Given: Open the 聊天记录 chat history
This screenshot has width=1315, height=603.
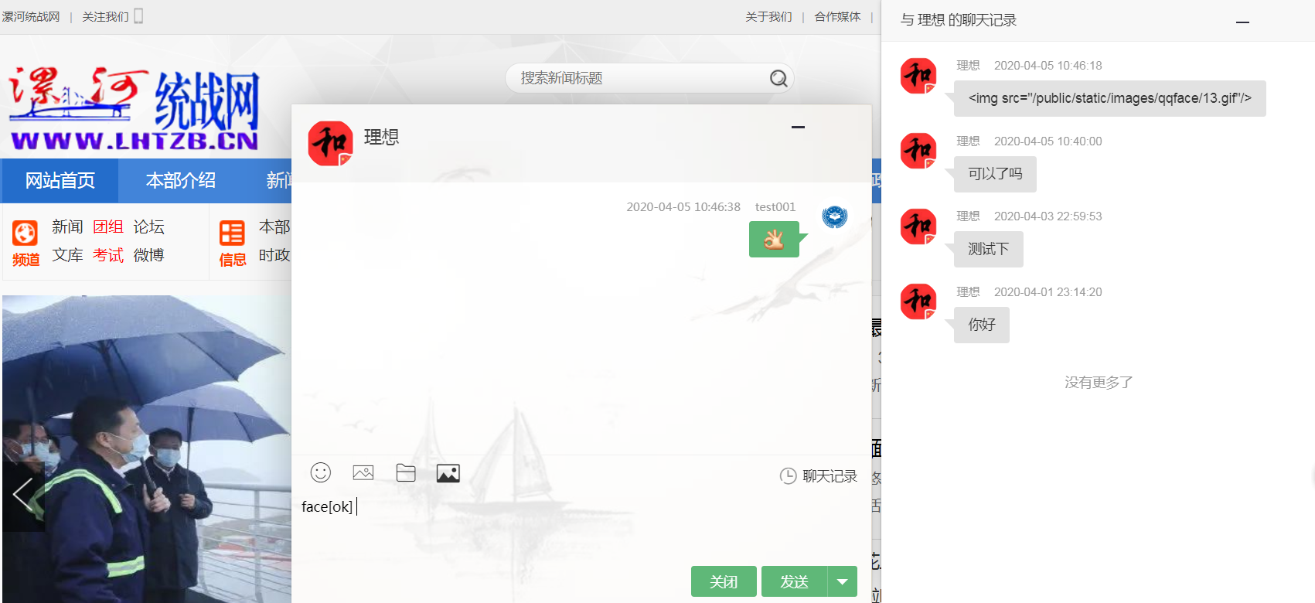Looking at the screenshot, I should [819, 476].
